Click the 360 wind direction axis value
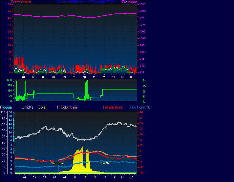Viewport: 234px width, 182px height. coord(9,80)
